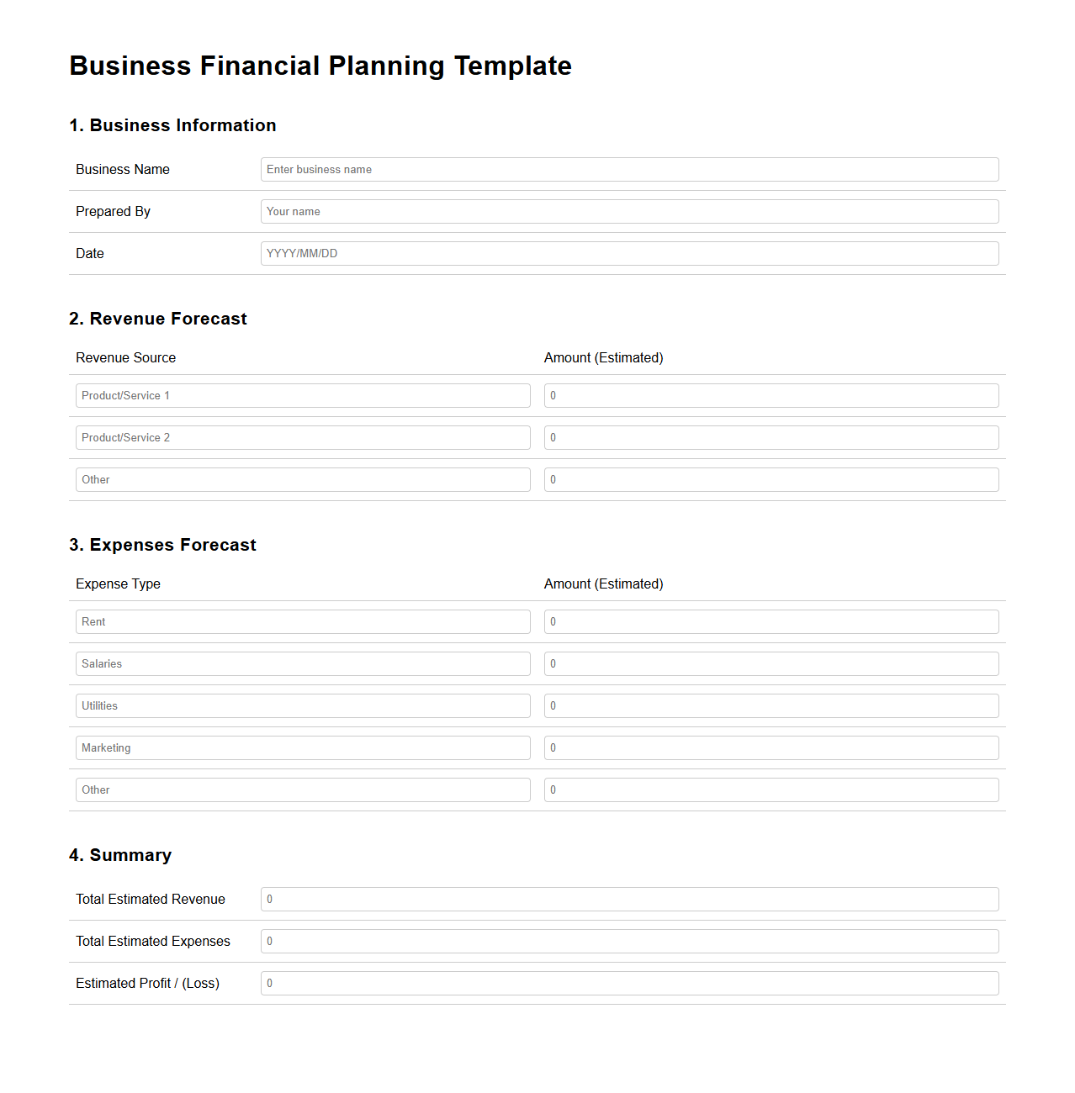Screen dimensions: 1075x1093
Task: Click the Business Name input field
Action: [629, 169]
